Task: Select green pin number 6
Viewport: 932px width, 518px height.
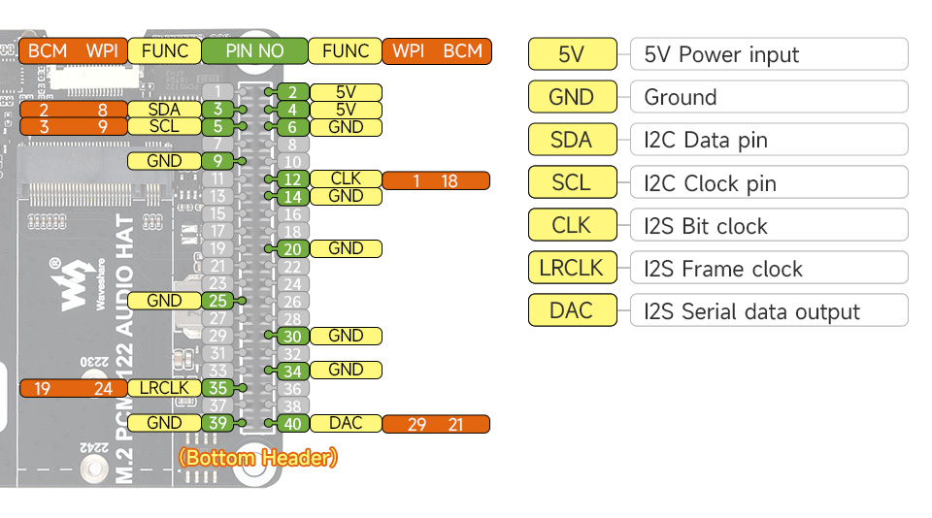Action: pyautogui.click(x=292, y=127)
